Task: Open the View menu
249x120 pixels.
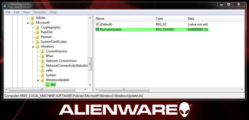Action: [26, 12]
